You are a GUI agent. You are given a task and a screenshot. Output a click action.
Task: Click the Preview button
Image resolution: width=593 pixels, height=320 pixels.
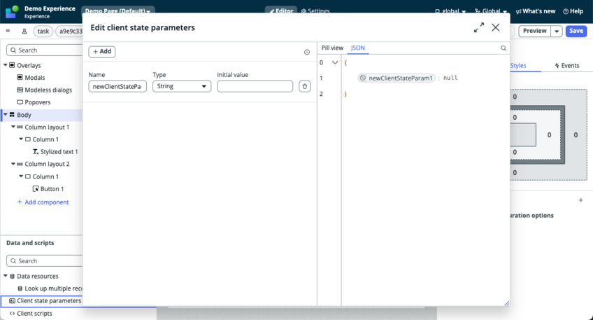pos(534,31)
